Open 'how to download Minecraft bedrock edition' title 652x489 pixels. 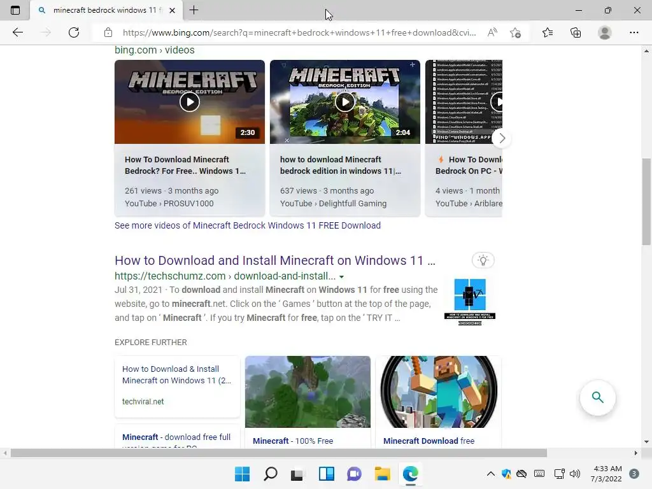[x=341, y=165]
